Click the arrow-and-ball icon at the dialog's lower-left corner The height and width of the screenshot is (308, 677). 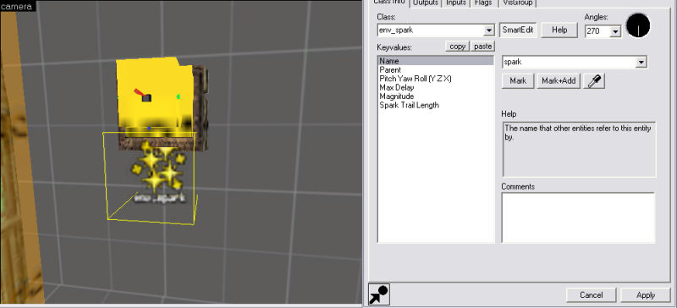tap(378, 294)
